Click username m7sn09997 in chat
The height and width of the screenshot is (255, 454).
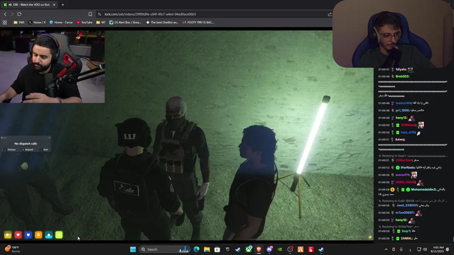click(405, 213)
